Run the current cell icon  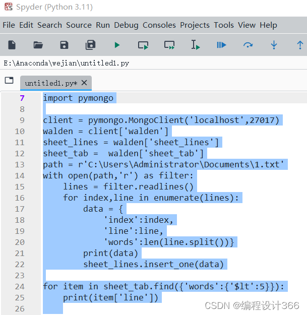pos(143,45)
